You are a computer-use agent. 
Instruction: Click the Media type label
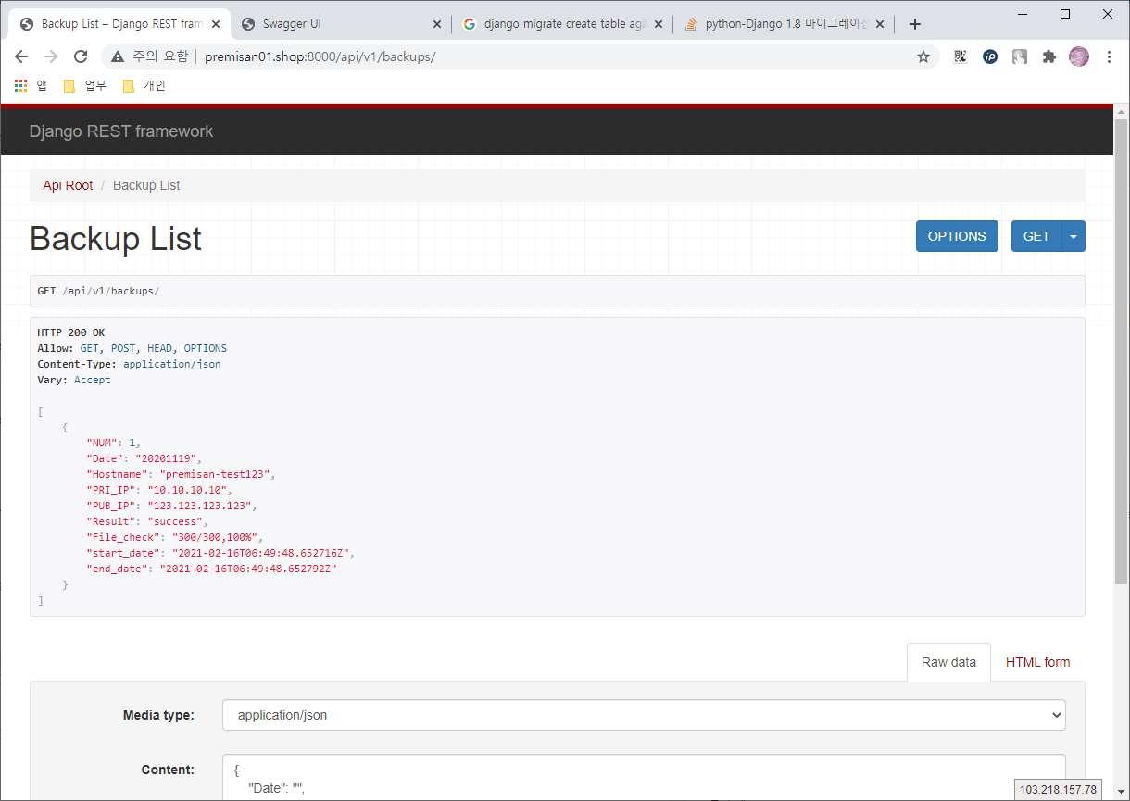point(158,715)
